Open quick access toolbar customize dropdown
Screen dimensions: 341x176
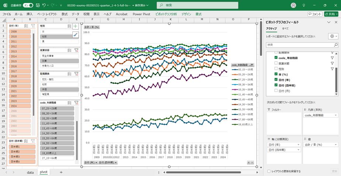point(61,5)
